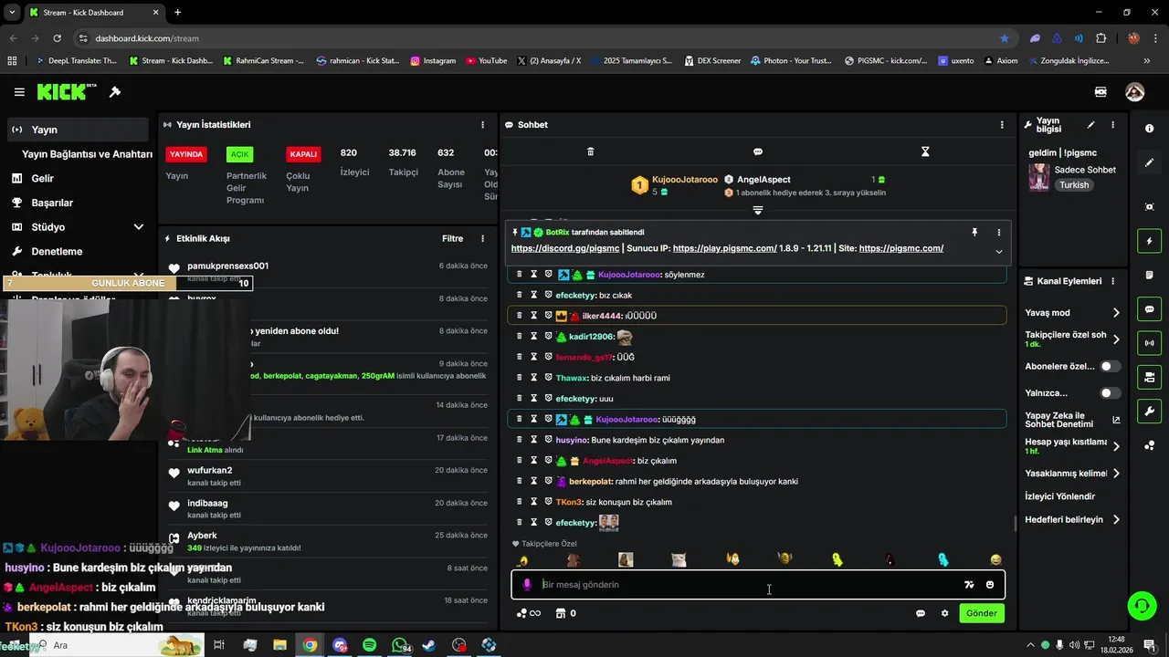This screenshot has height=657, width=1169.
Task: Click İzleyici Yönlendir action
Action: (x=1059, y=496)
